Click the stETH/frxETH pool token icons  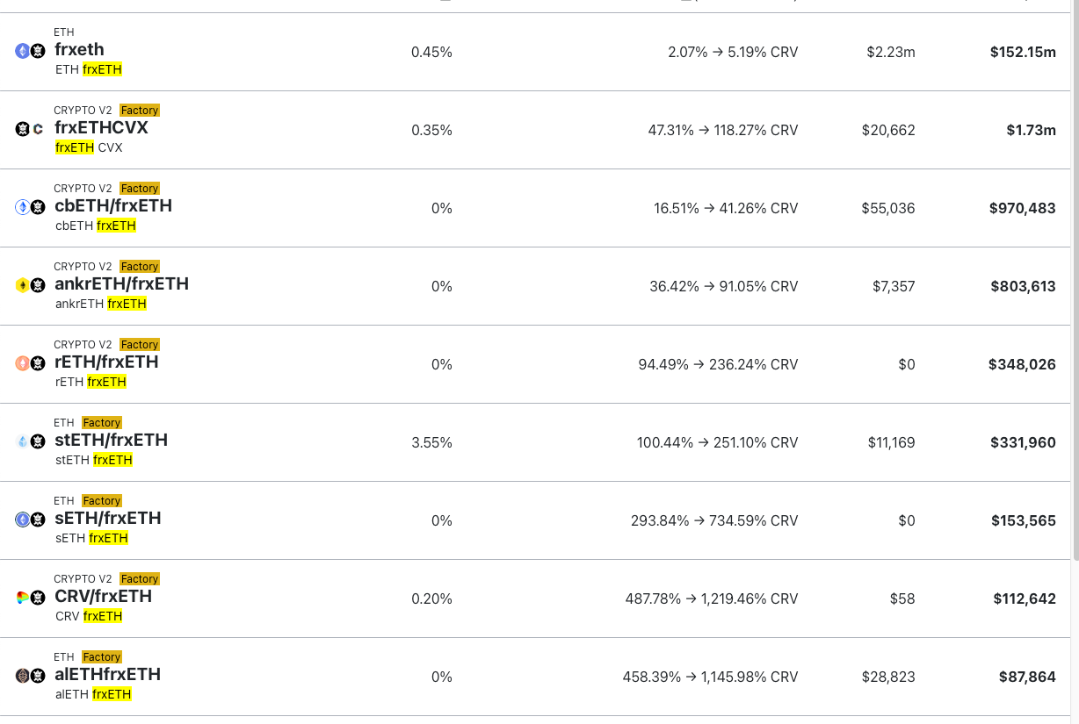point(30,441)
